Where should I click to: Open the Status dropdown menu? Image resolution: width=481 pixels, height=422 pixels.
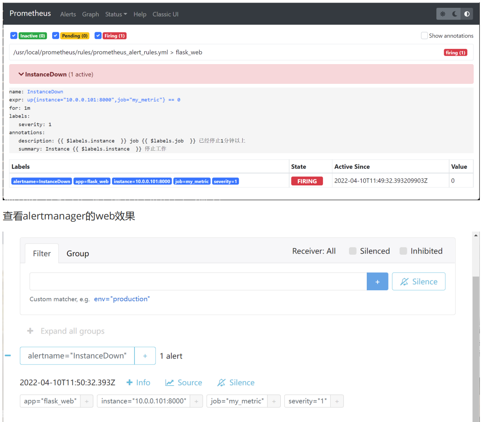[116, 14]
